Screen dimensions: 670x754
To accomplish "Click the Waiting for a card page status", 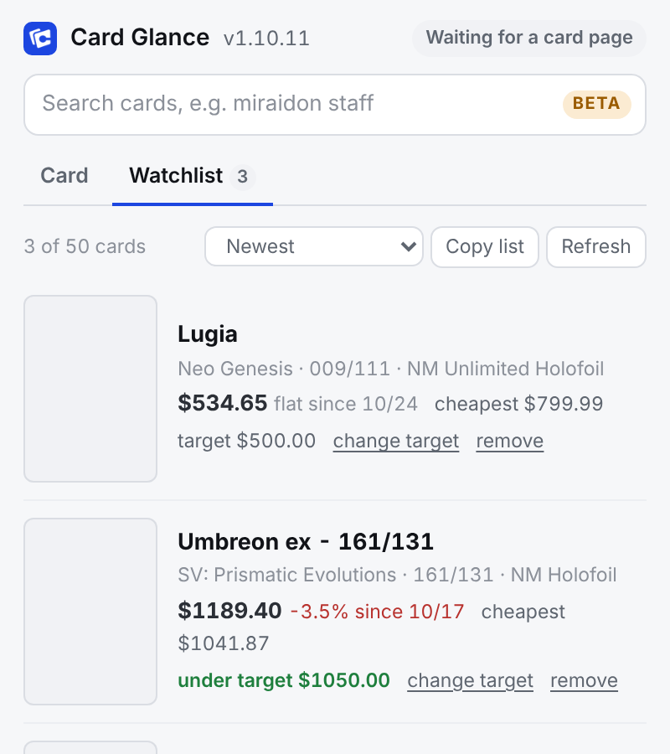I will [x=529, y=38].
